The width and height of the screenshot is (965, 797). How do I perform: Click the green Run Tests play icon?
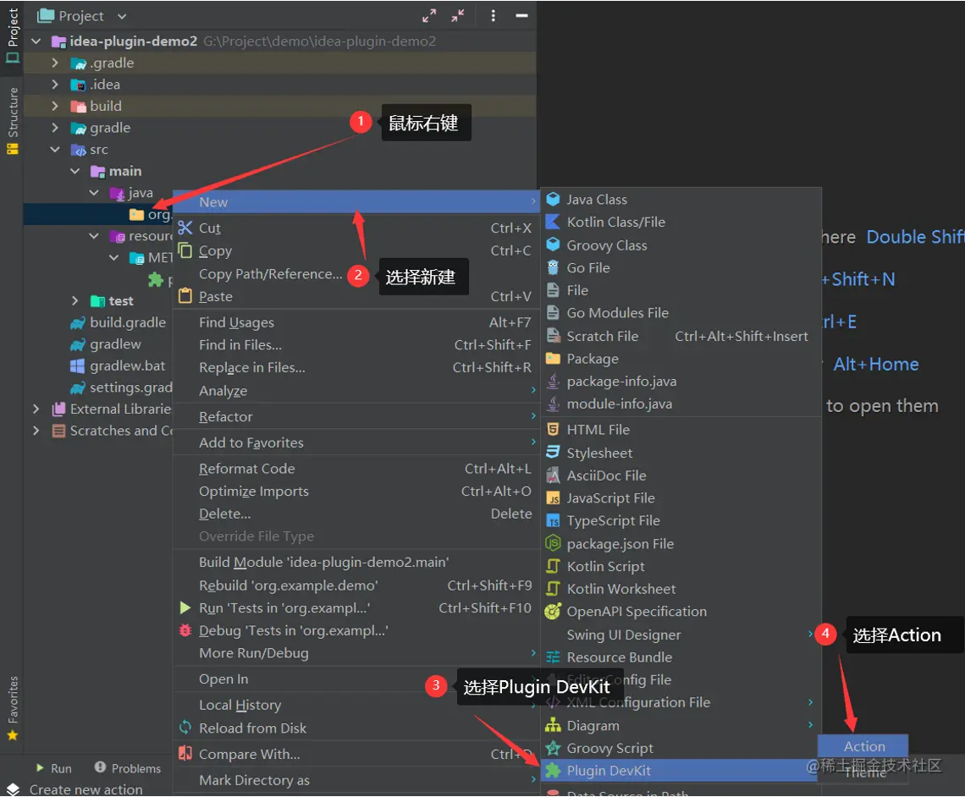[185, 607]
